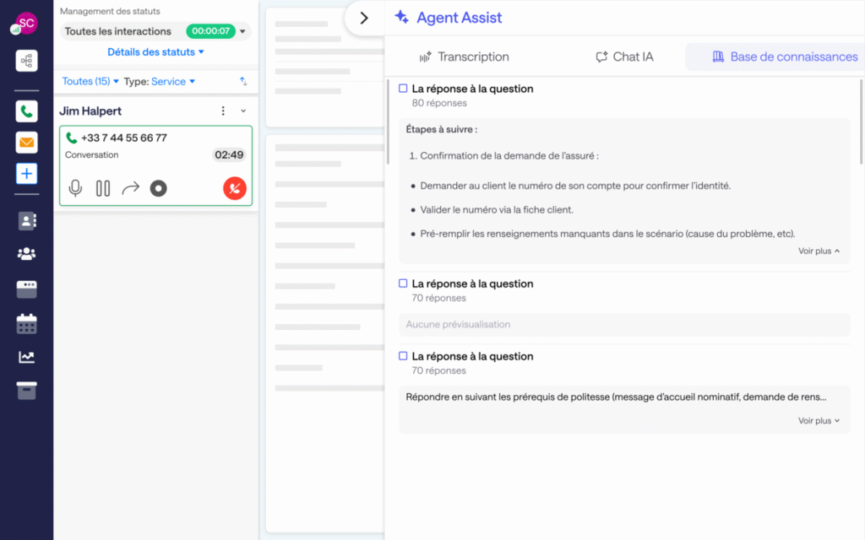Open the analytics icon in the sidebar
Viewport: 865px width, 540px height.
pyautogui.click(x=25, y=357)
